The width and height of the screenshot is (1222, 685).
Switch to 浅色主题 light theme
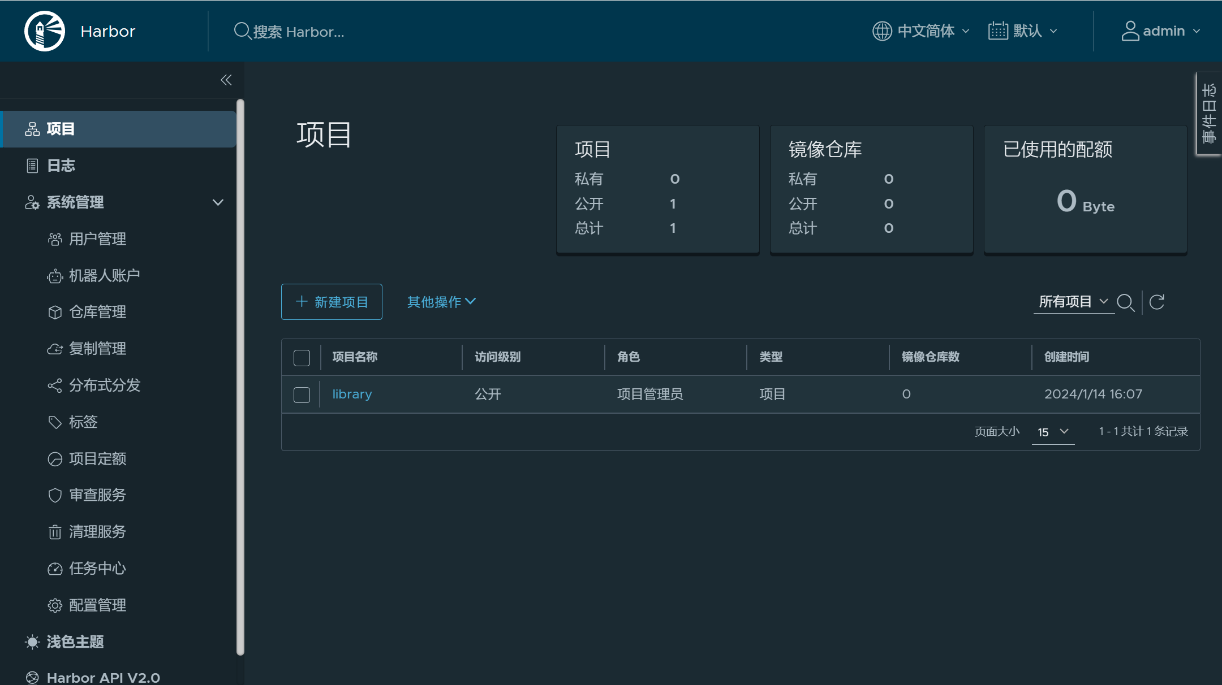[75, 641]
